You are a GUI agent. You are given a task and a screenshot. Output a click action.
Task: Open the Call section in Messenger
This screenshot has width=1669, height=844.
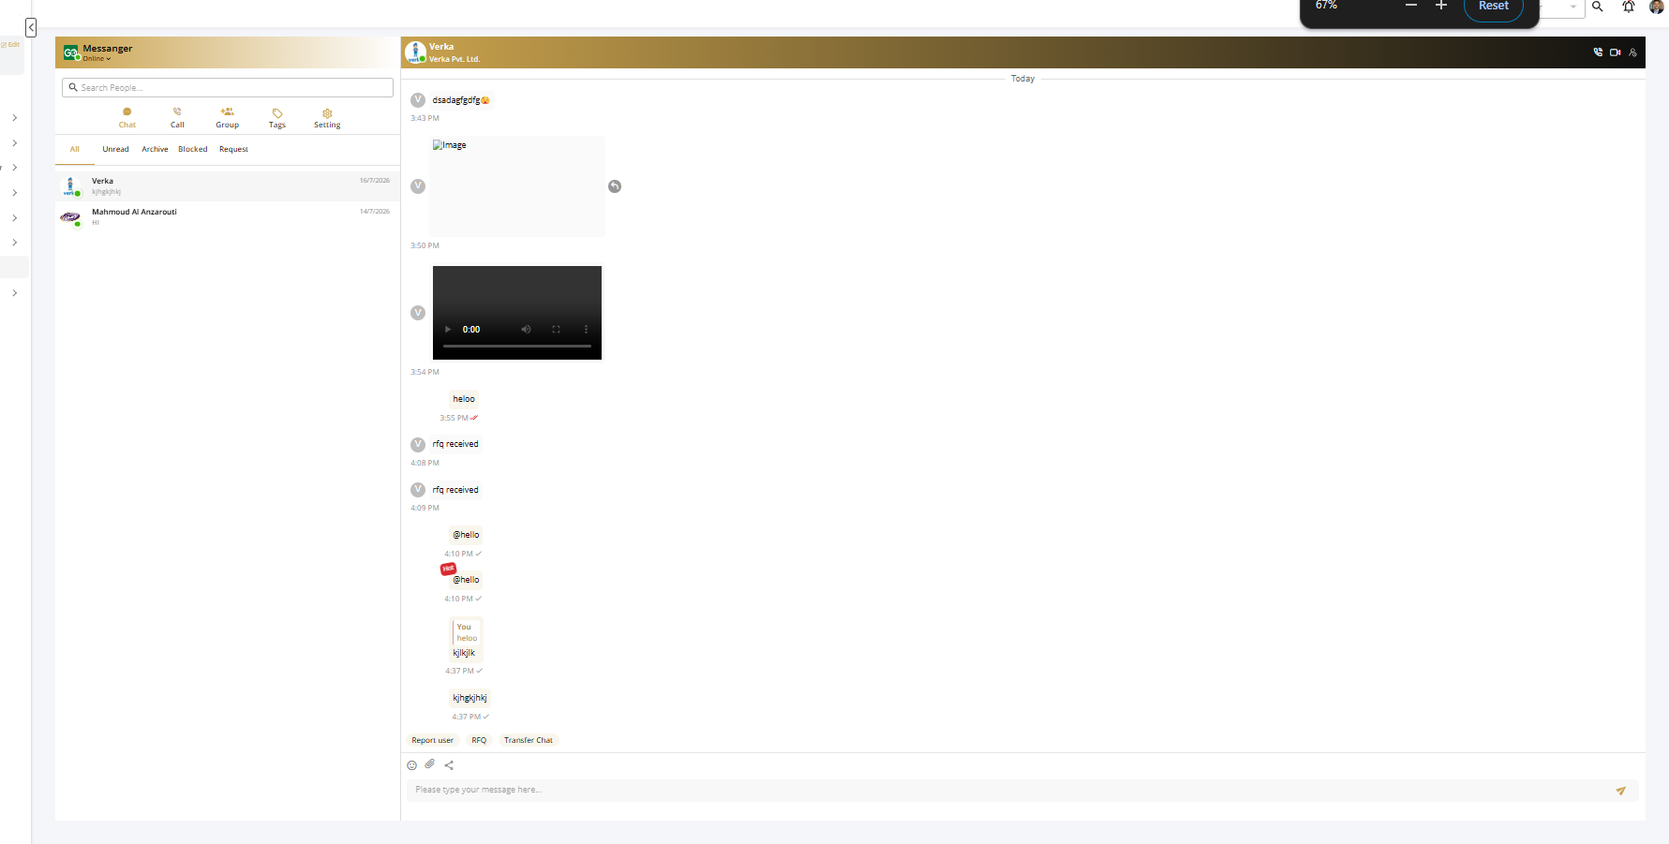(x=177, y=117)
